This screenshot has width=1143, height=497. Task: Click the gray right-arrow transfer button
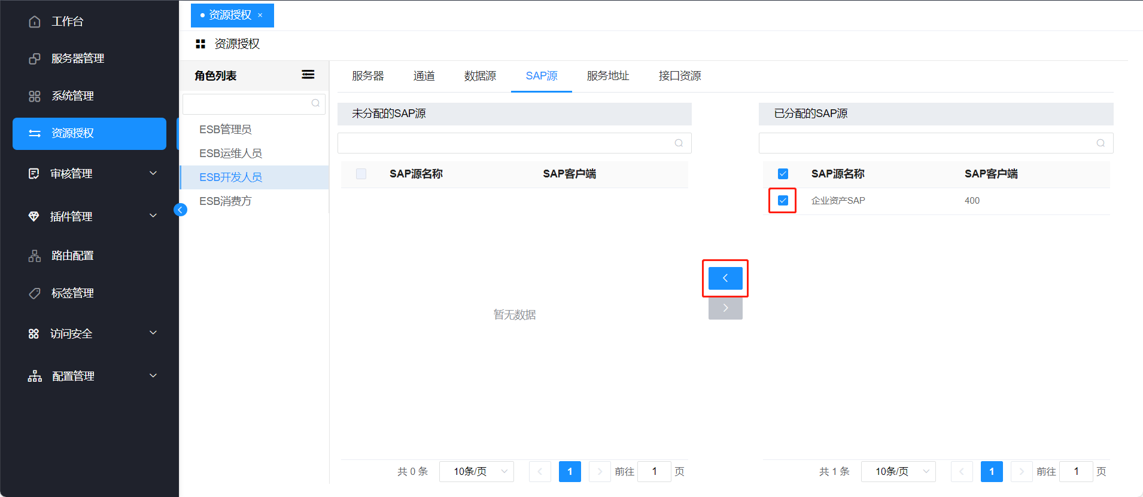tap(725, 308)
